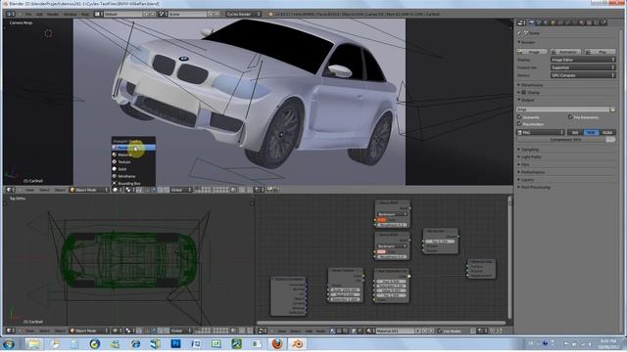Image resolution: width=627 pixels, height=352 pixels.
Task: Choose Bounding Box shading option
Action: point(133,183)
